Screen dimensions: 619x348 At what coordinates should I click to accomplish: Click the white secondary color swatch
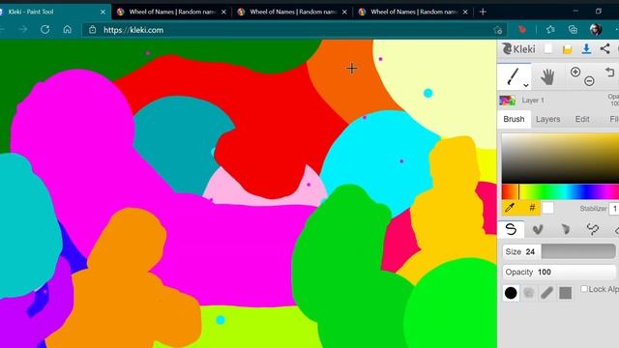coord(547,208)
